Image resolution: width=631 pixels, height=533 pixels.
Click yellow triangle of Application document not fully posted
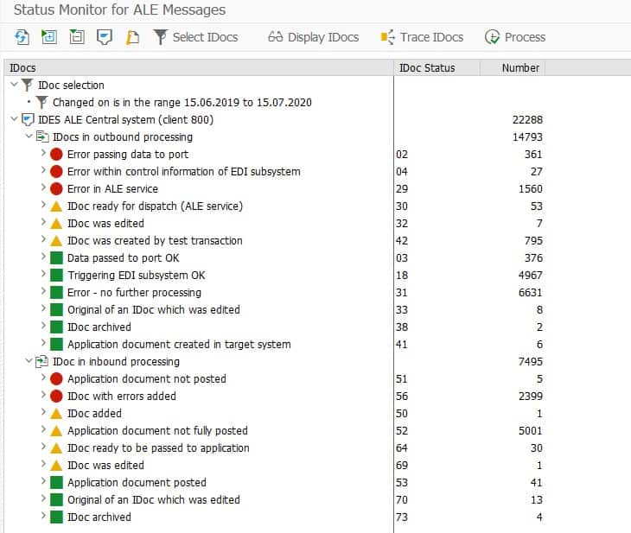tap(56, 431)
